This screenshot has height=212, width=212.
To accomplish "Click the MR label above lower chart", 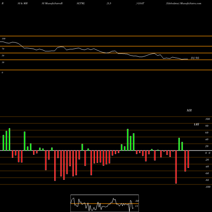I will tap(189, 110).
